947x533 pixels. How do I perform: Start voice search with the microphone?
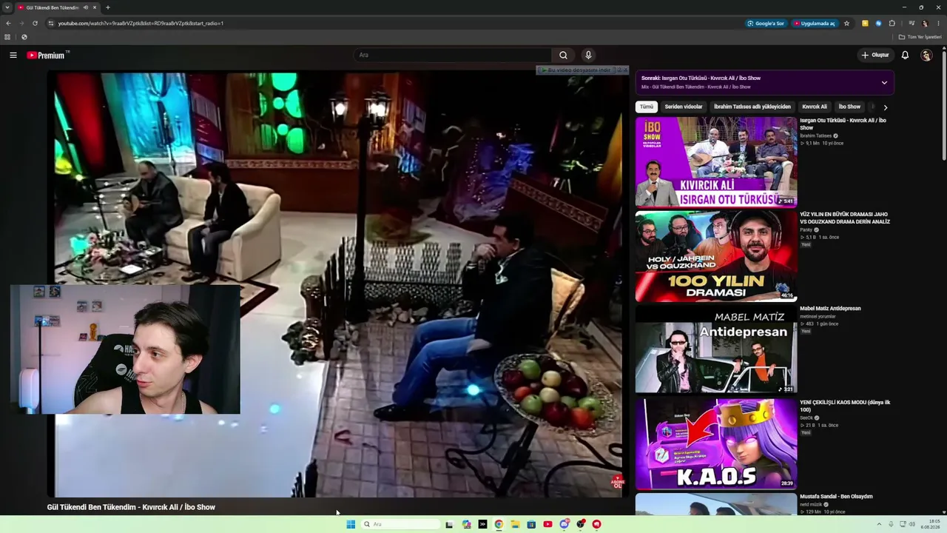point(588,55)
